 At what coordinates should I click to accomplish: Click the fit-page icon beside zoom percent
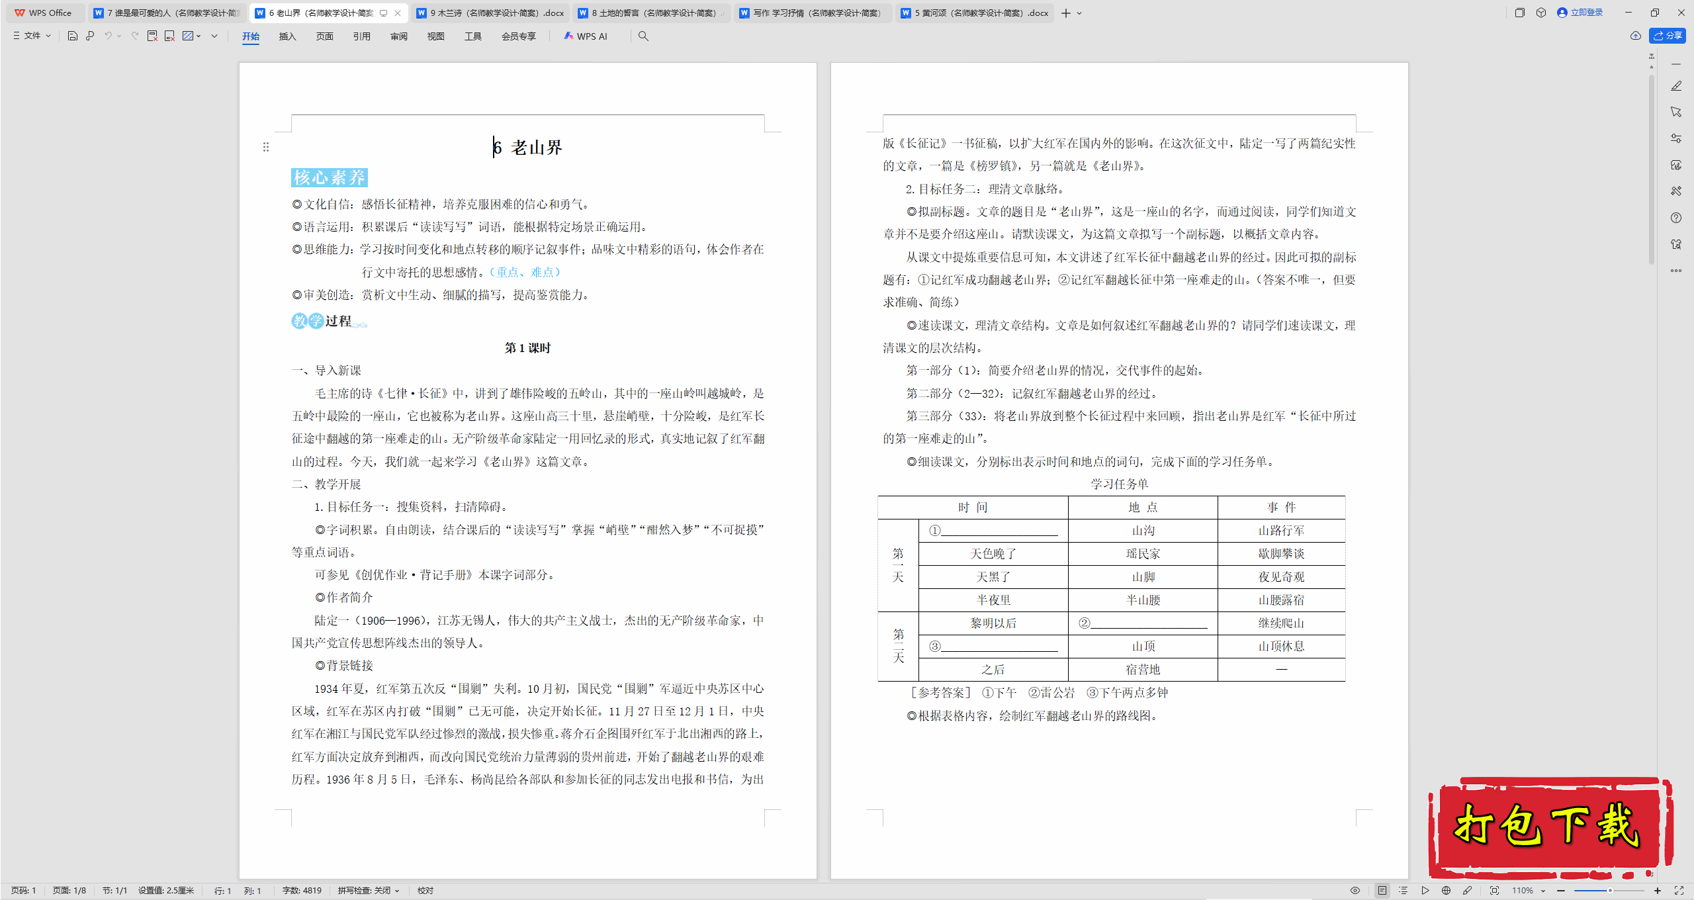tap(1495, 891)
